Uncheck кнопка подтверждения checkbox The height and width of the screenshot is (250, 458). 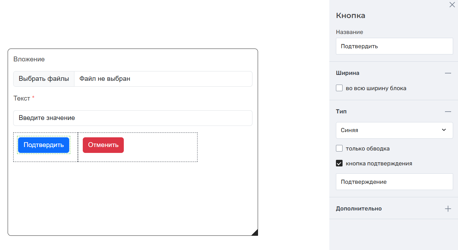(x=339, y=163)
